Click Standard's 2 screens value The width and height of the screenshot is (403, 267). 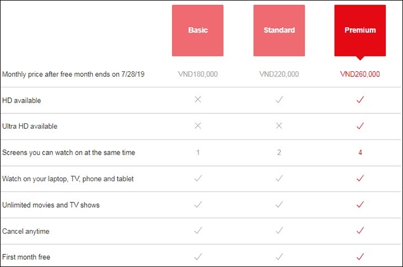click(x=279, y=153)
